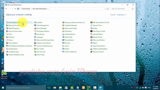Open the Personalization icon
Image resolution: width=160 pixels, height=90 pixels.
(x=63, y=40)
